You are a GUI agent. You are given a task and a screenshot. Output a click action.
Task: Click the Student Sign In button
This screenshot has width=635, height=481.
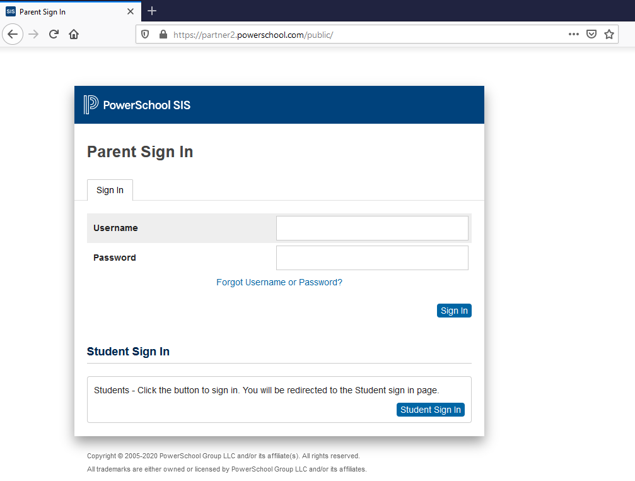click(x=430, y=410)
